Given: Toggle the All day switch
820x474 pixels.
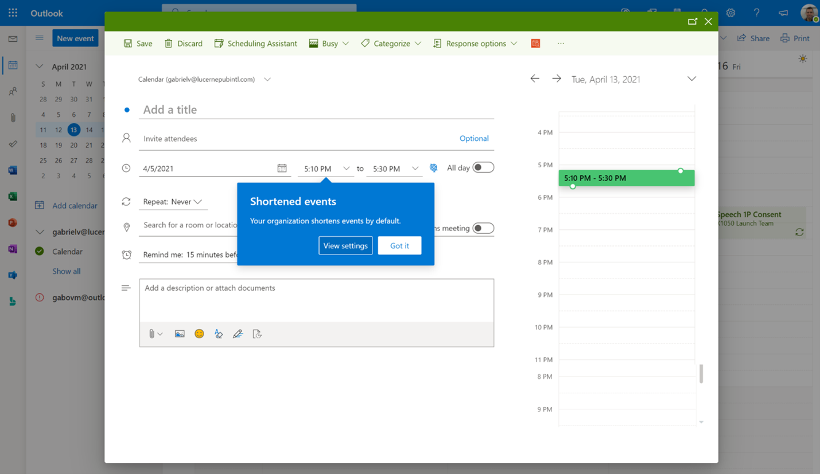Looking at the screenshot, I should tap(483, 167).
